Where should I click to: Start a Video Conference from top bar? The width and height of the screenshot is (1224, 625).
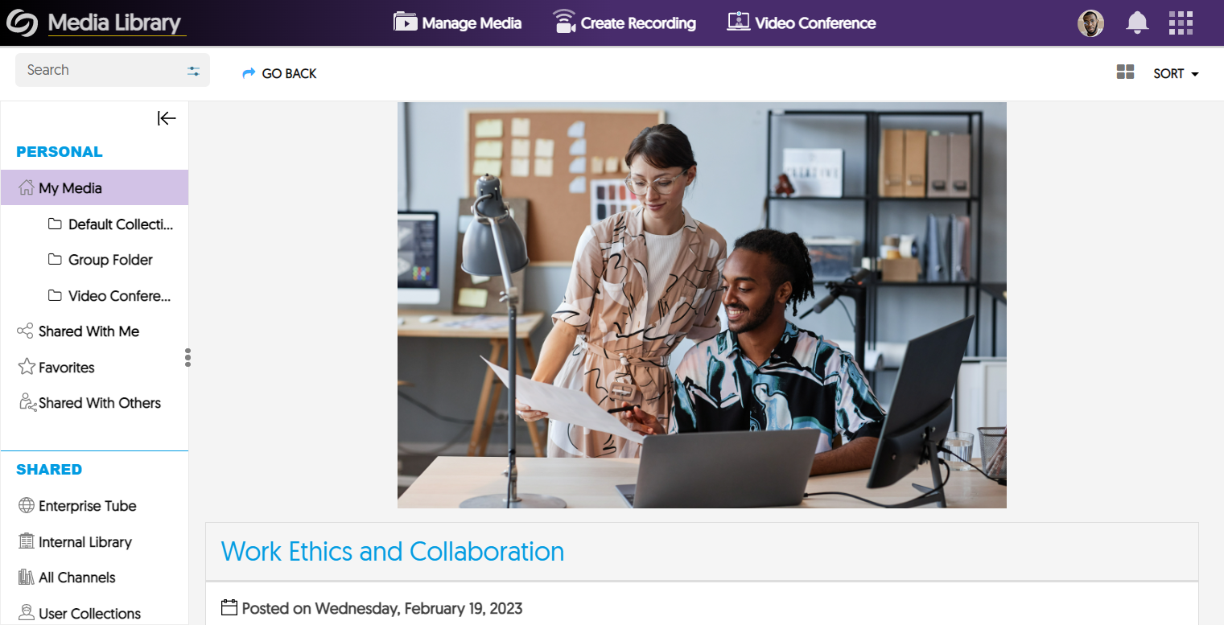click(802, 23)
